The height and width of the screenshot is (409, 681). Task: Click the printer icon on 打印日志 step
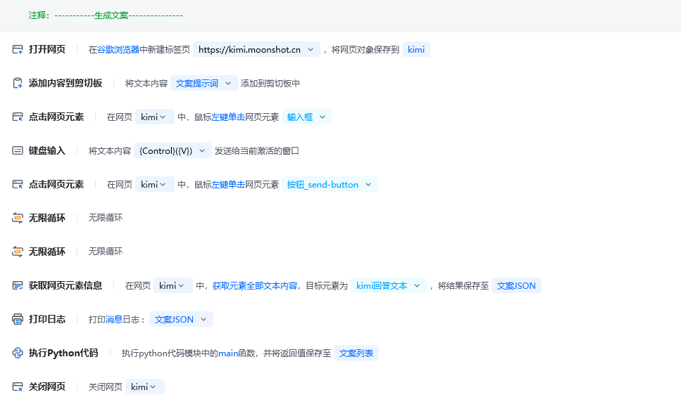pyautogui.click(x=17, y=318)
